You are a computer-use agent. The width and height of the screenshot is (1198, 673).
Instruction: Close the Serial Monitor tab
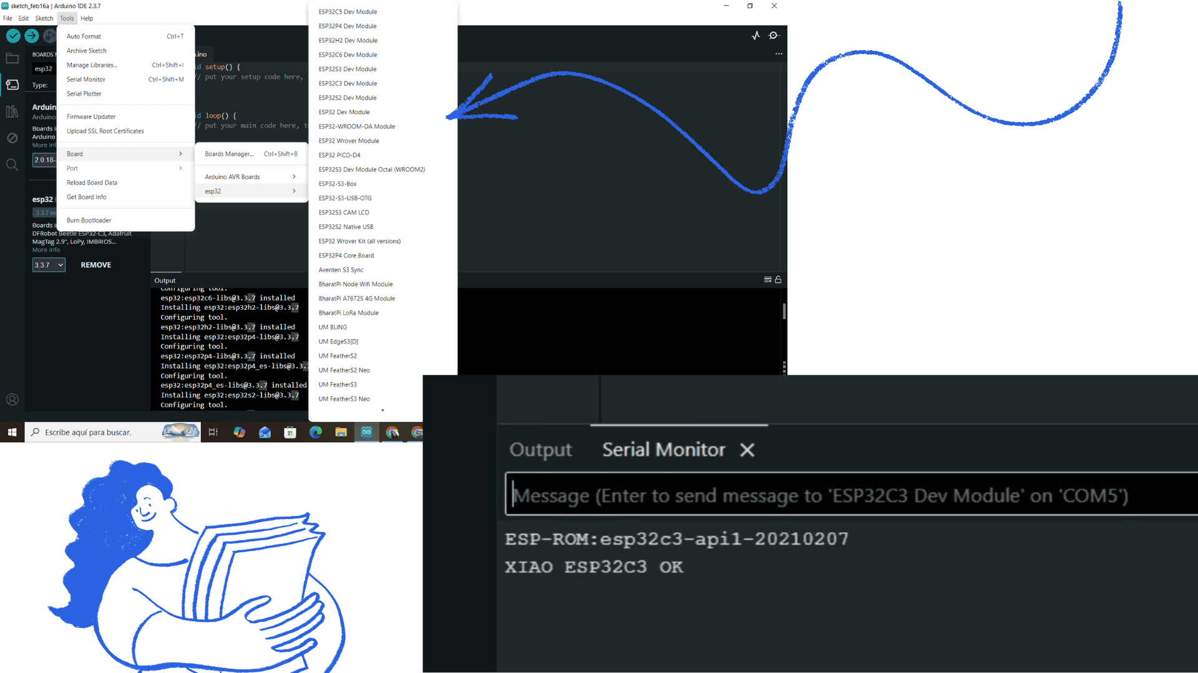click(x=747, y=450)
